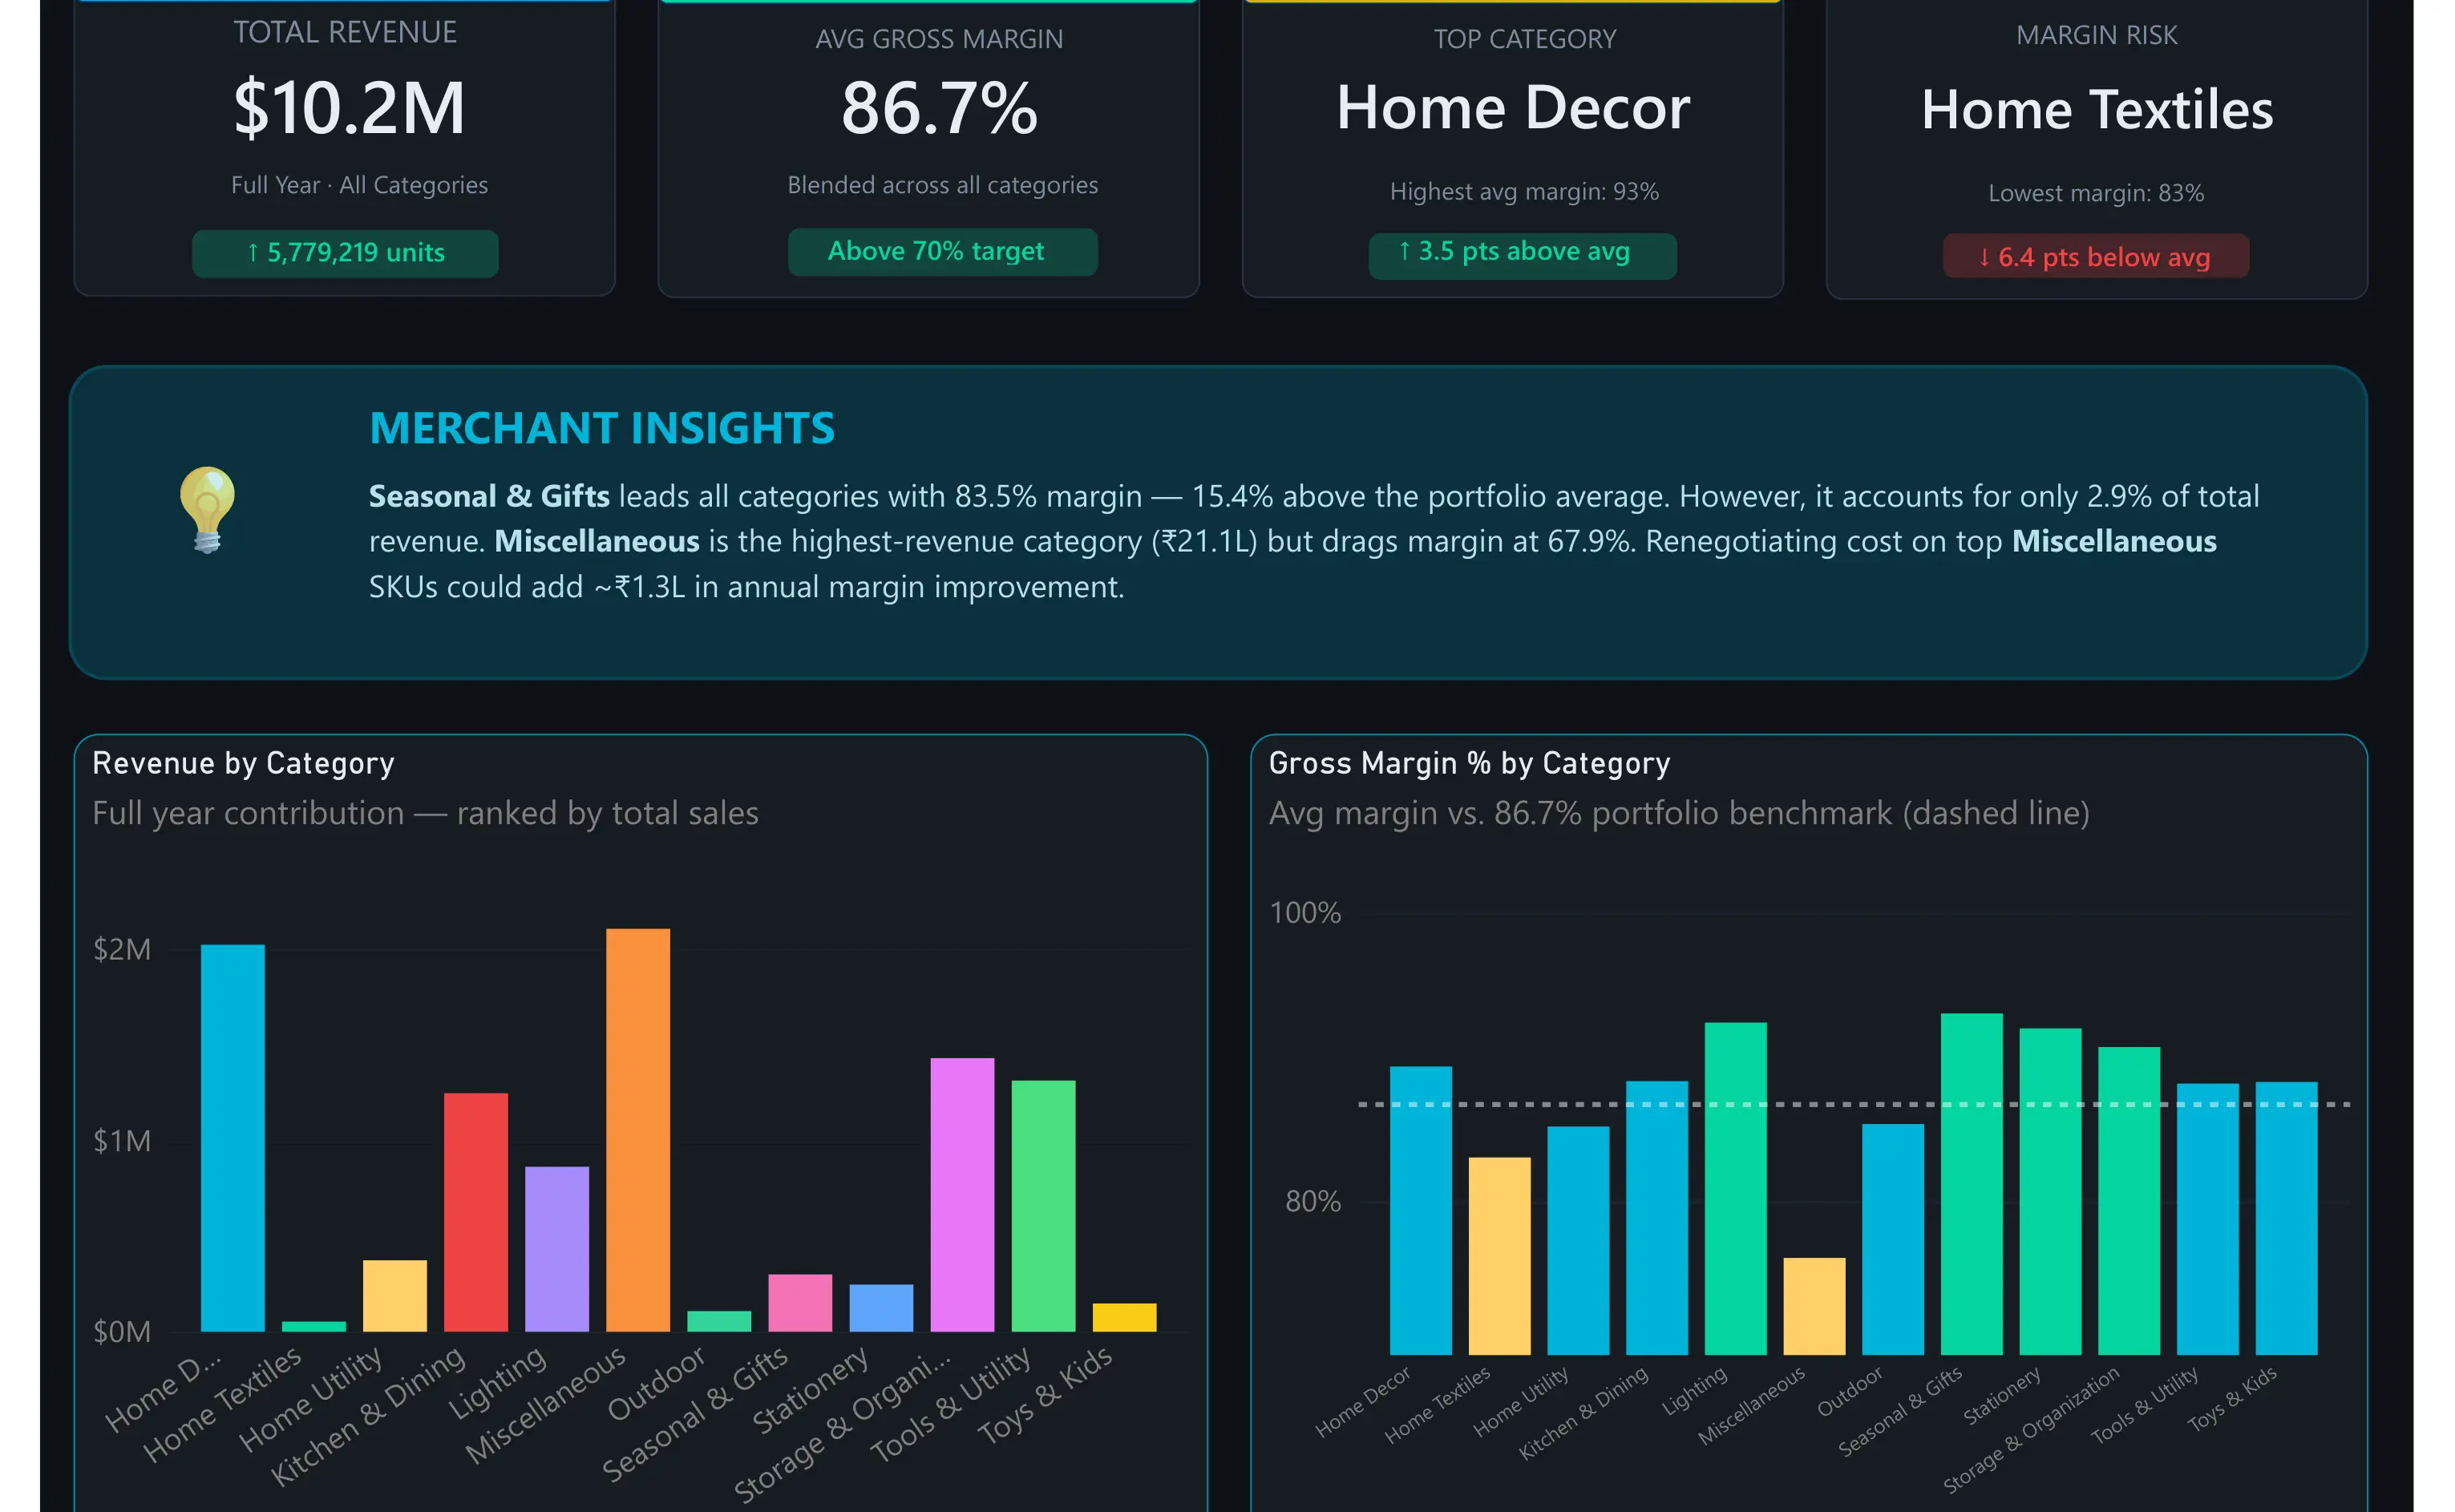The width and height of the screenshot is (2455, 1512).
Task: Click the Highest avg margin: 93% text
Action: pyautogui.click(x=1524, y=191)
